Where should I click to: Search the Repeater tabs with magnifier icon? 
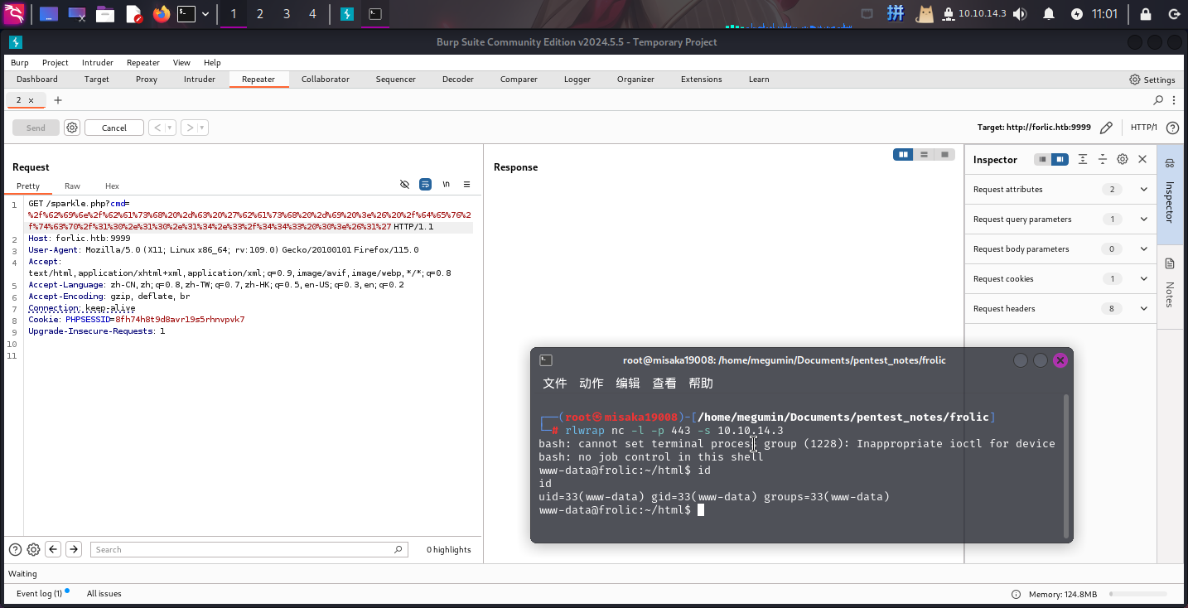[1159, 100]
